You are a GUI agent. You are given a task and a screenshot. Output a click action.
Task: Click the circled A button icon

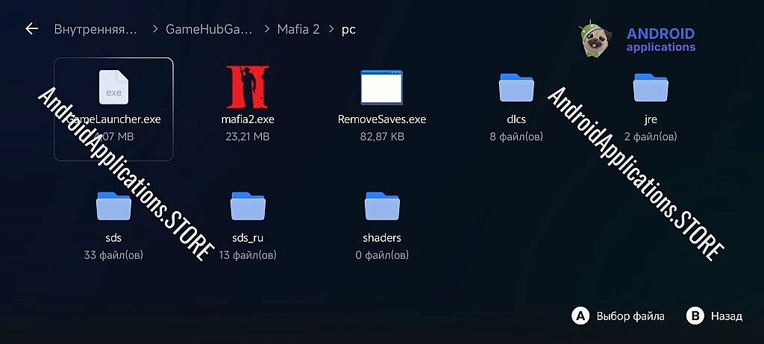point(580,316)
